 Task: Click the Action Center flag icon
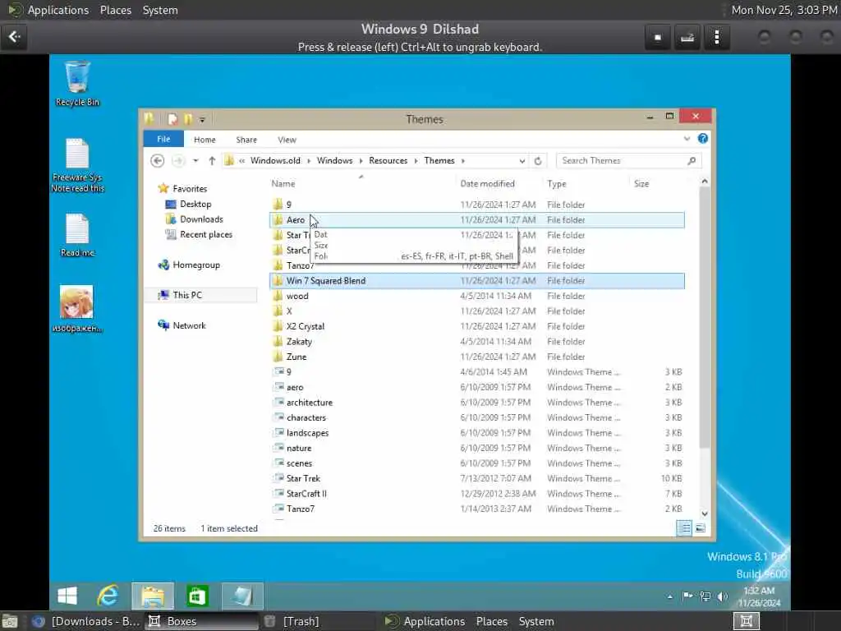(x=687, y=596)
